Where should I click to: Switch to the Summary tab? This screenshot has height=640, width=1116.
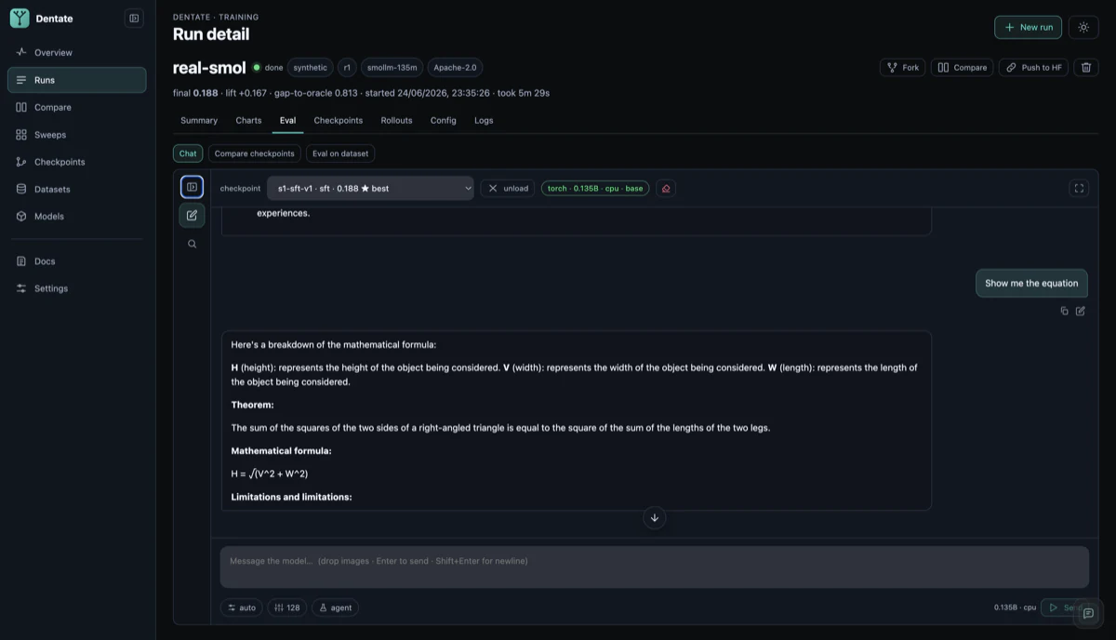199,121
